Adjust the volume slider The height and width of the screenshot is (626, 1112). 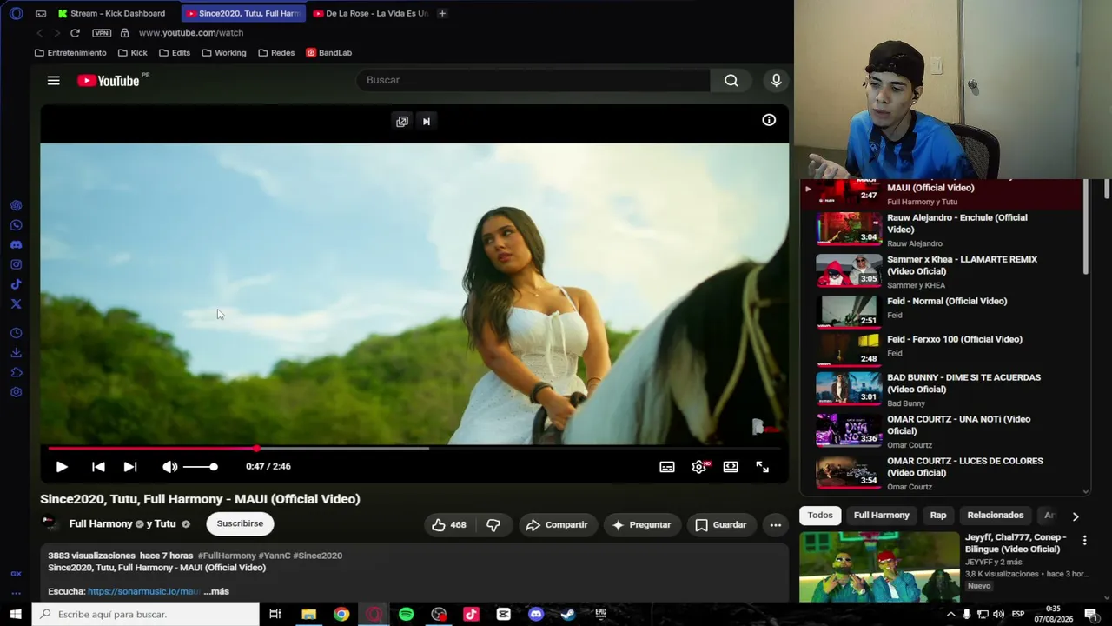tap(201, 467)
